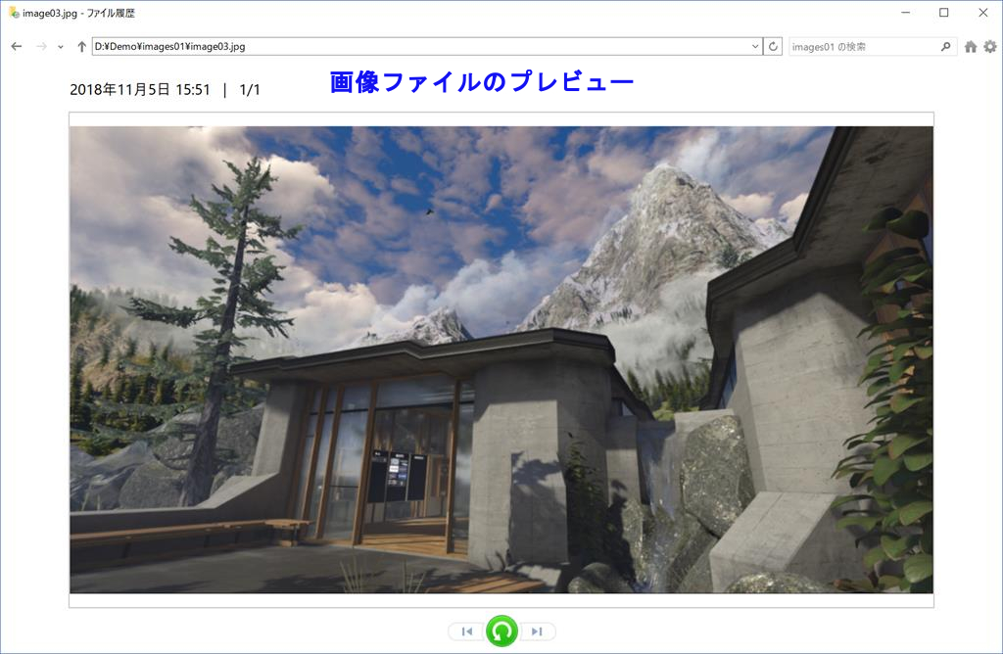Jump to the previous version

466,631
